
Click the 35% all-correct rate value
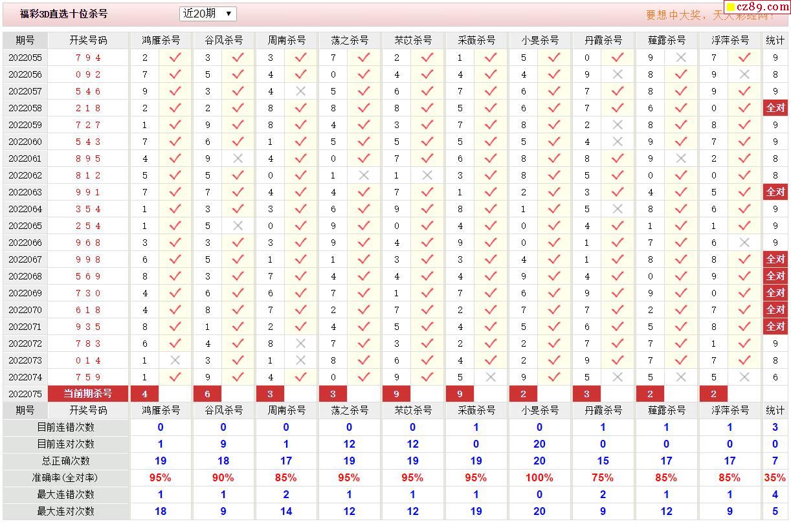coord(775,477)
